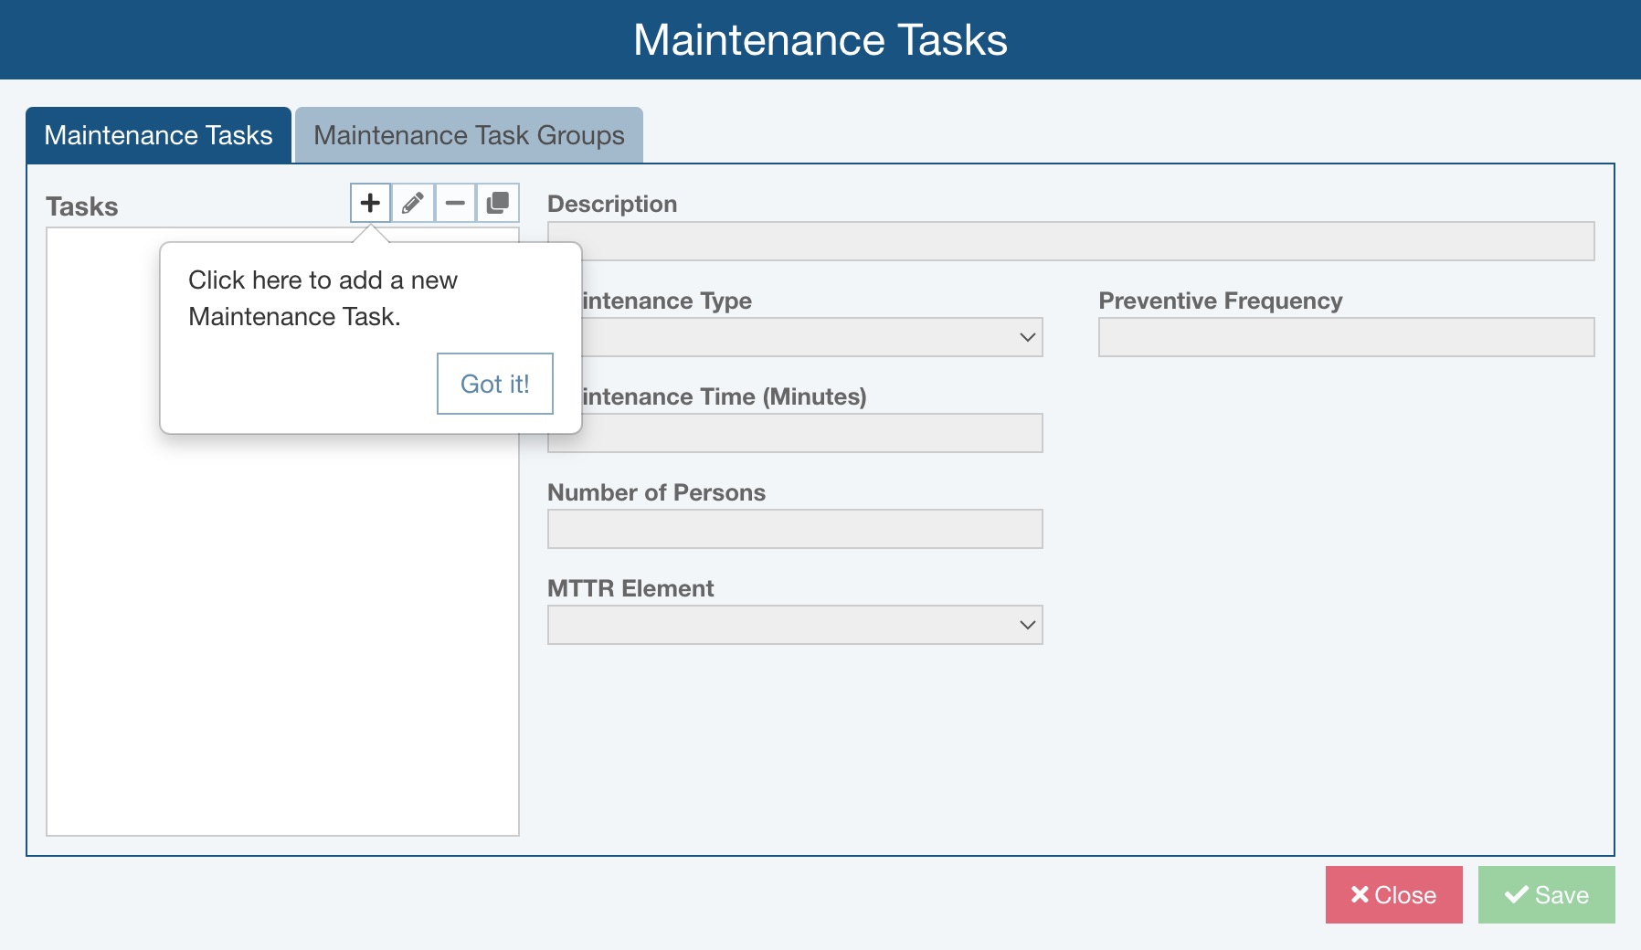Viewport: 1641px width, 950px height.
Task: Select the Maintenance Tasks tab
Action: (158, 135)
